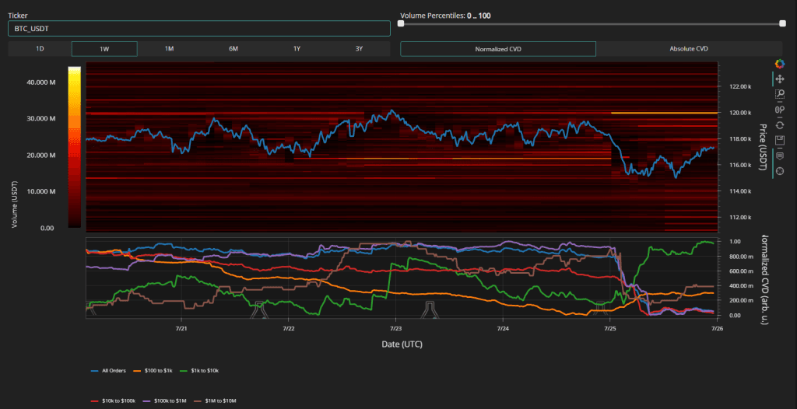Activate the Box Zoom tool
Viewport: 797px width, 409px height.
(x=779, y=94)
